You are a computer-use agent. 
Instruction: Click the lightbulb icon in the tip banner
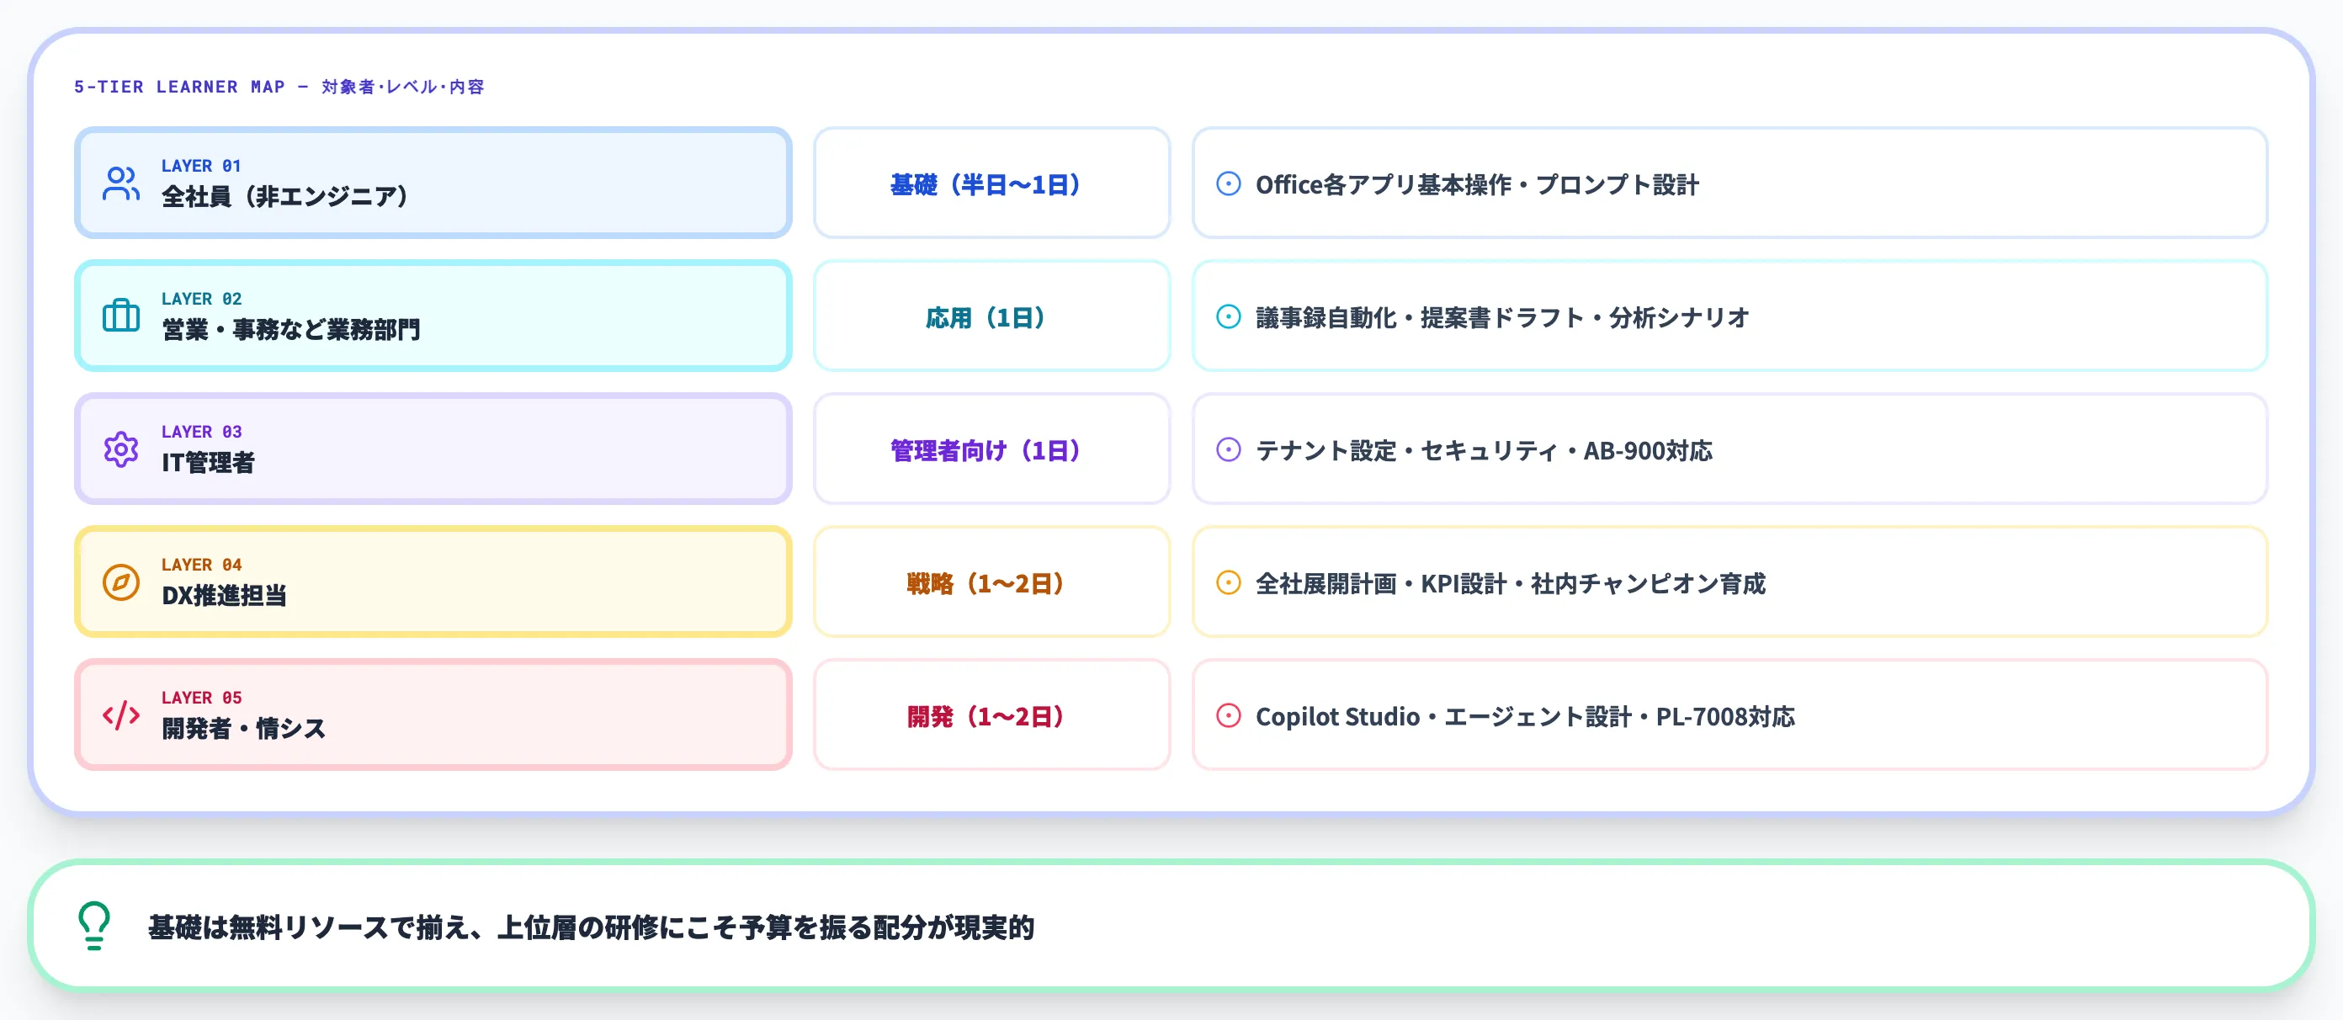point(93,926)
